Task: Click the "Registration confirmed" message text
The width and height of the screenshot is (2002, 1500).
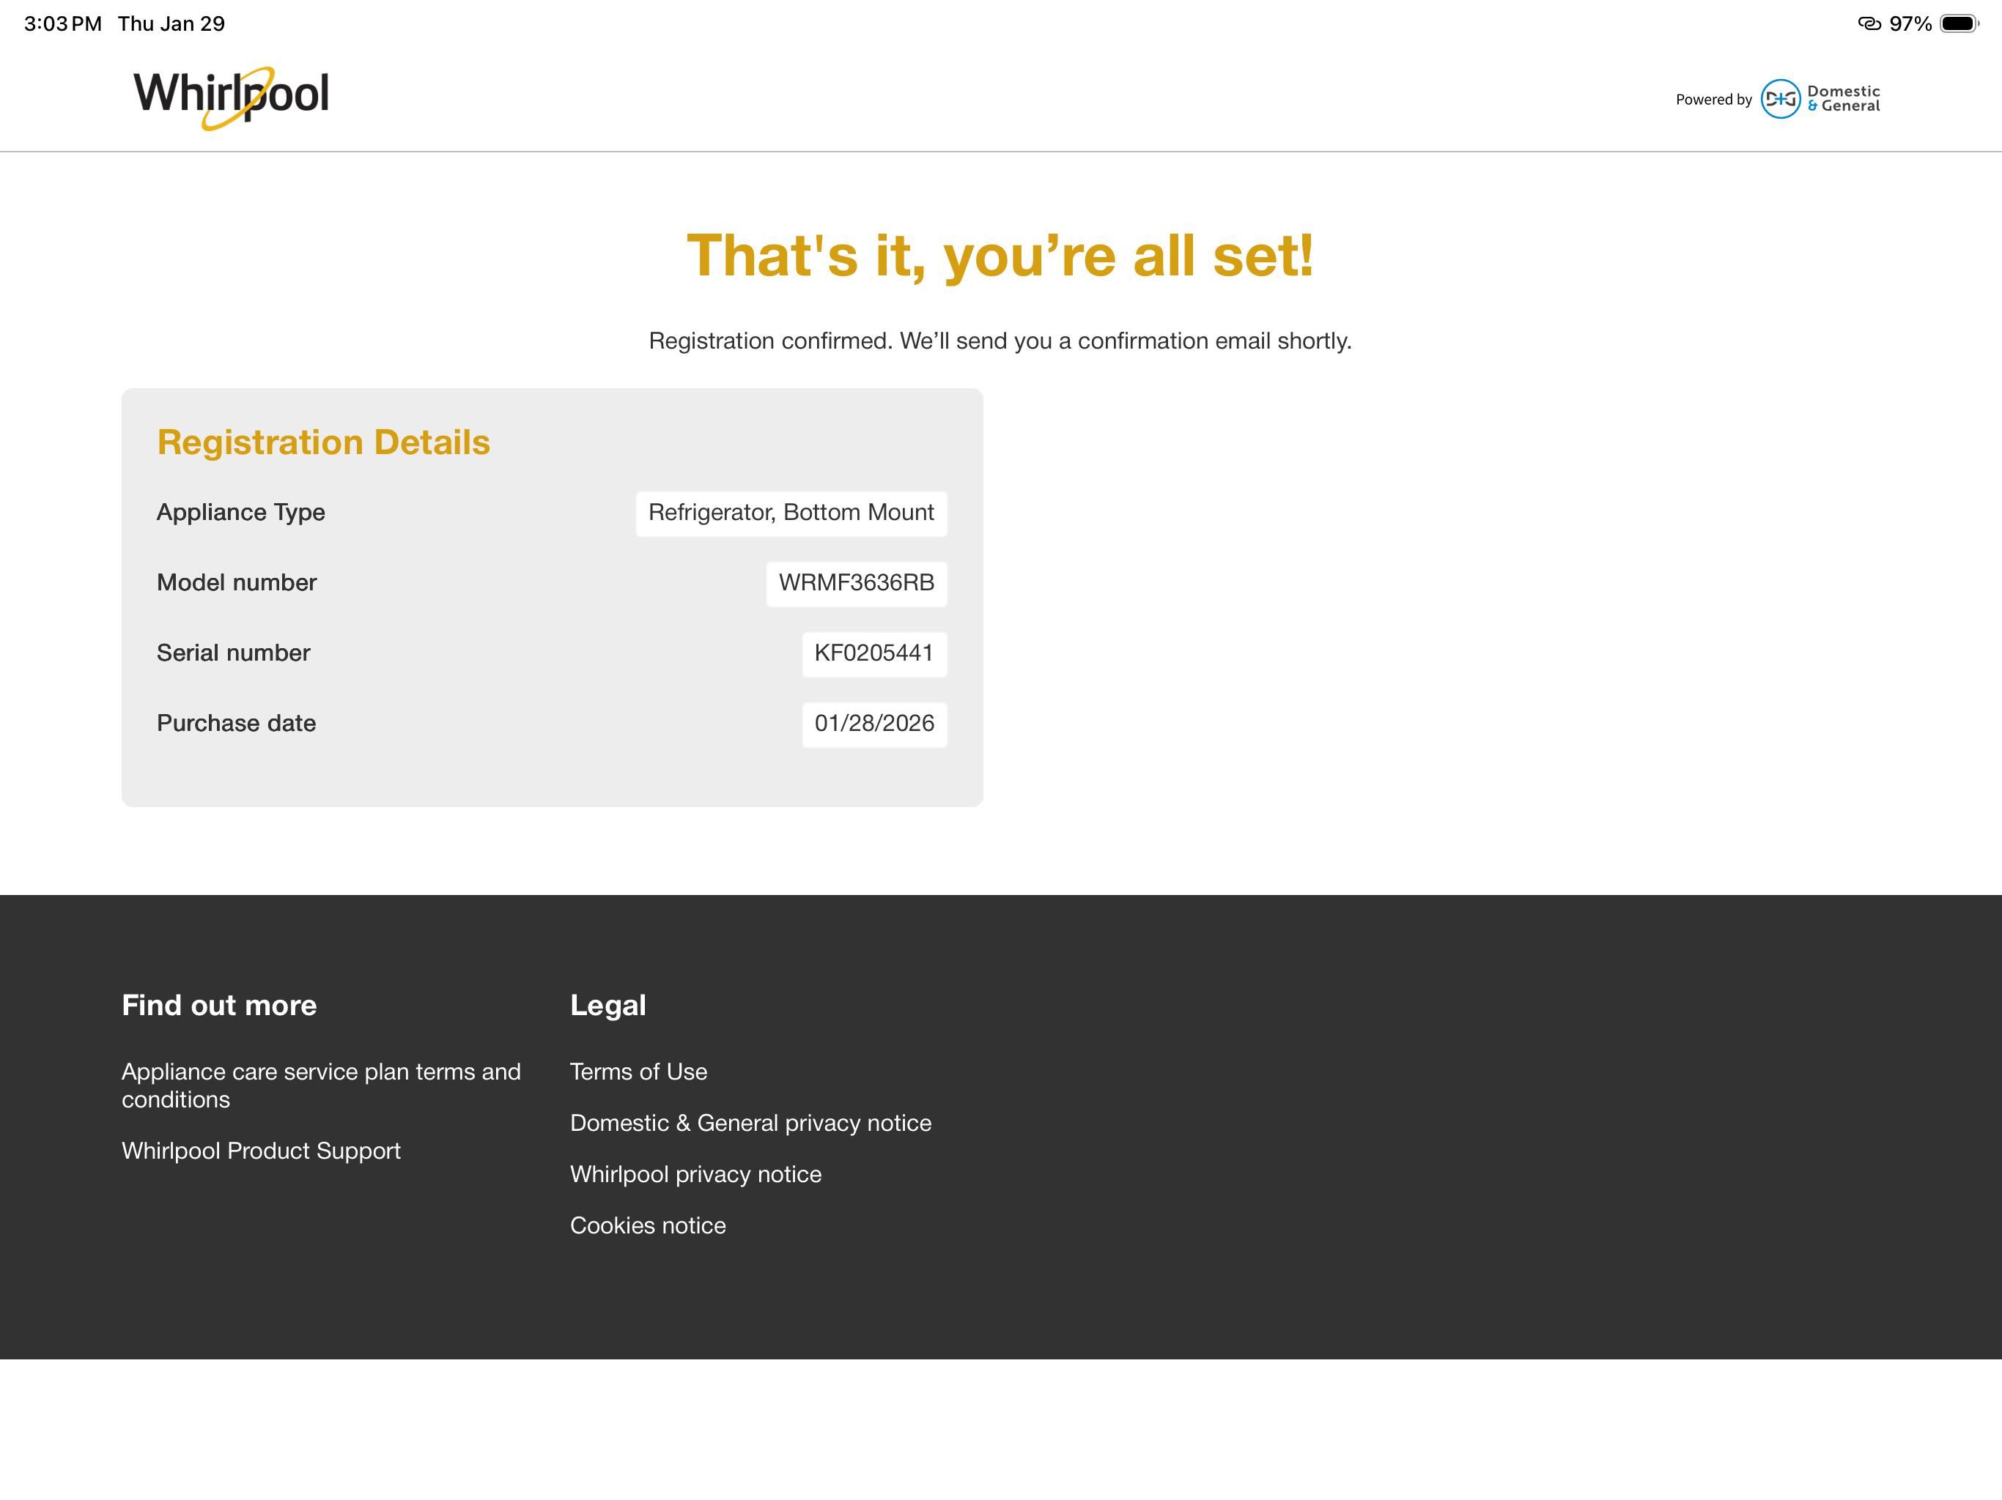Action: tap(1000, 341)
